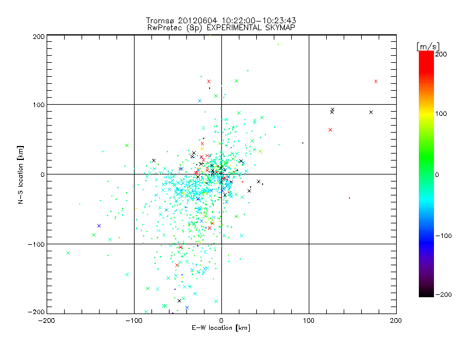Click the colorbar tick label '200'

[x=441, y=54]
